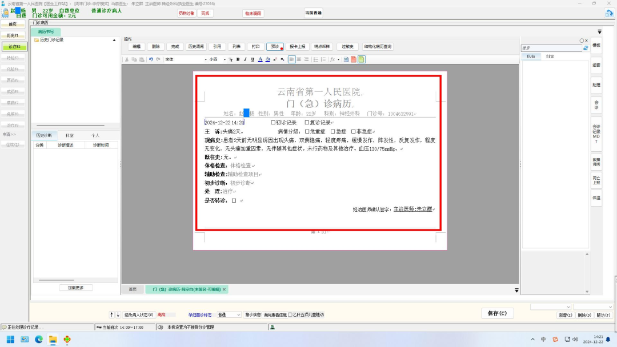Check the 初诊记录 checkbox
The height and width of the screenshot is (347, 617).
coord(273,123)
